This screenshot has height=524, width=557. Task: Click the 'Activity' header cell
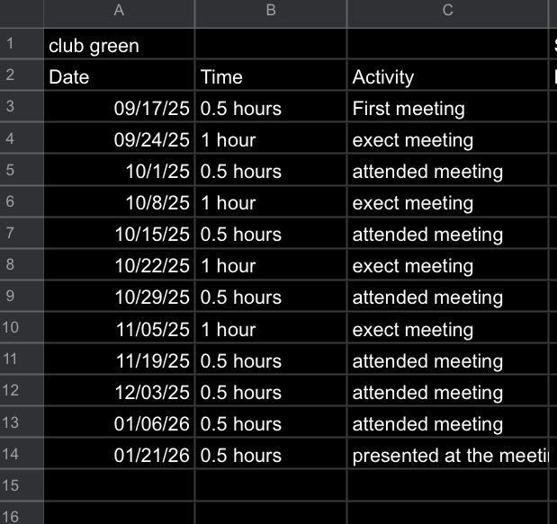pos(447,76)
